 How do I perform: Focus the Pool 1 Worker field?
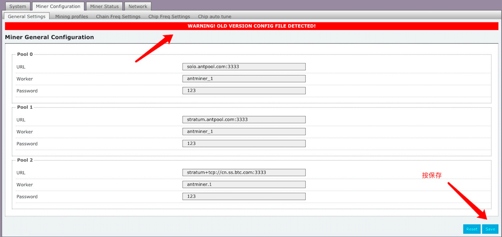click(244, 131)
